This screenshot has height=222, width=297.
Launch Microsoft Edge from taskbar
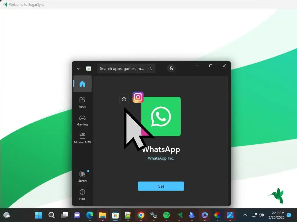click(90, 215)
